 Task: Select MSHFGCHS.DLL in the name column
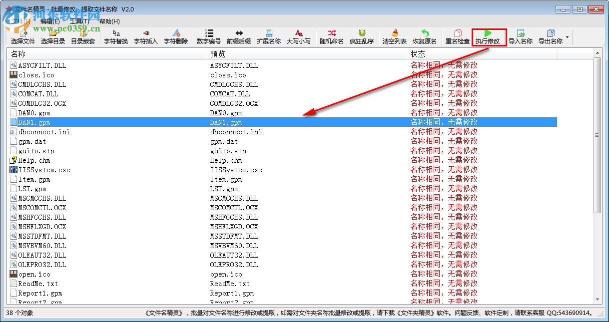pyautogui.click(x=42, y=217)
